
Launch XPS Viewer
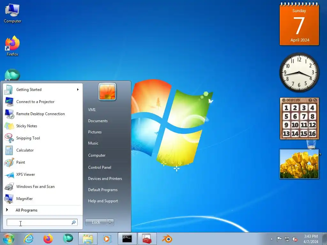(x=43, y=174)
